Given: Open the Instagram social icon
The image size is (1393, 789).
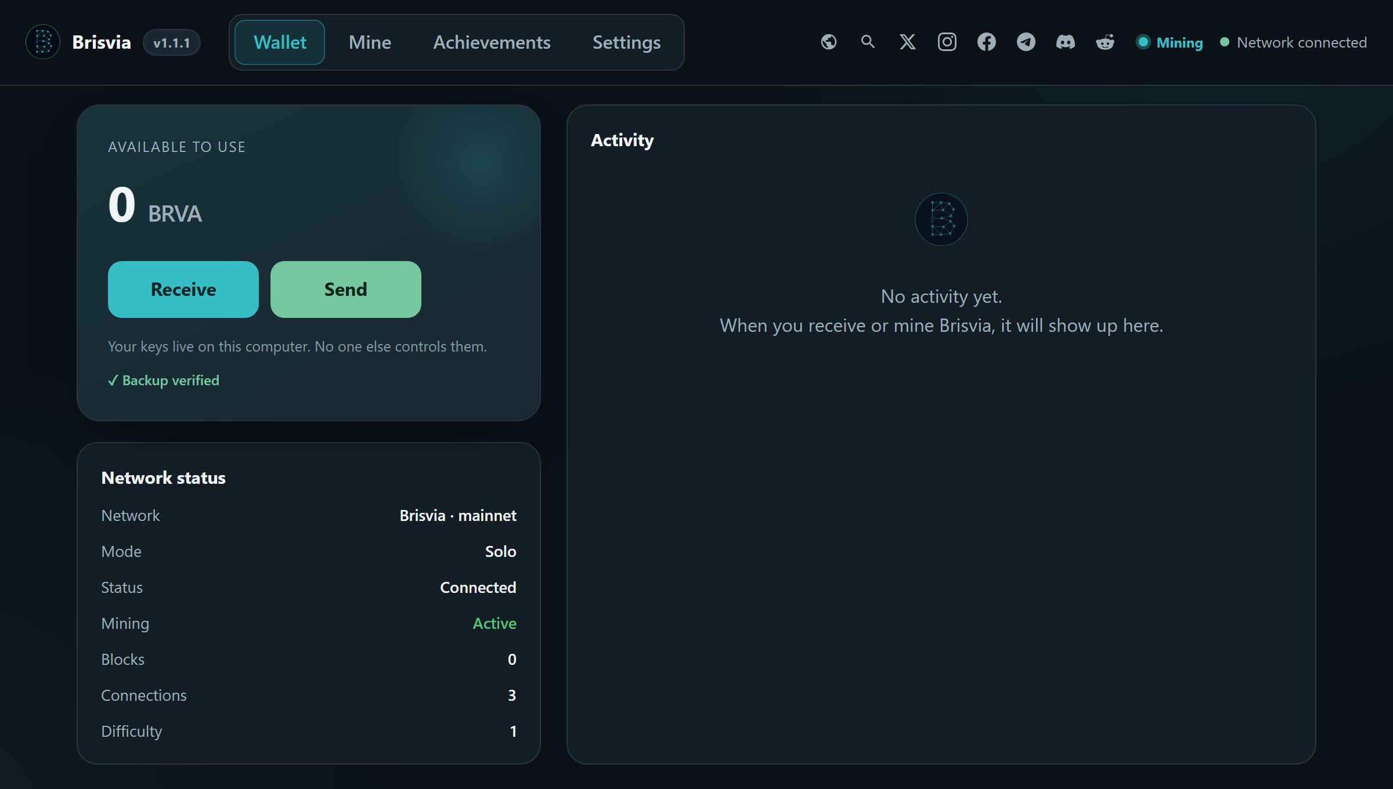Looking at the screenshot, I should 947,42.
